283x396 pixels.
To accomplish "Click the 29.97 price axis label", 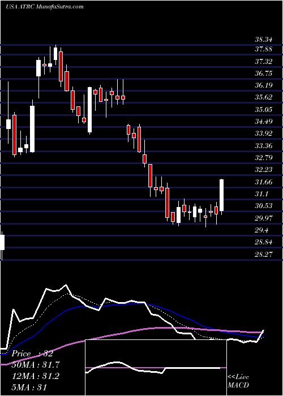I will click(264, 218).
